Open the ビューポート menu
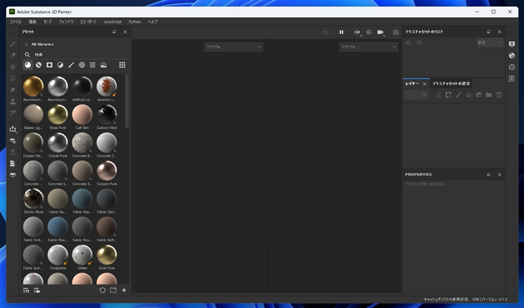Viewport: 524px width, 308px height. coord(88,22)
